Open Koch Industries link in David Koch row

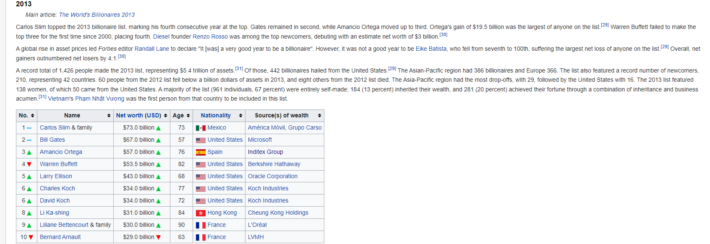tap(268, 200)
